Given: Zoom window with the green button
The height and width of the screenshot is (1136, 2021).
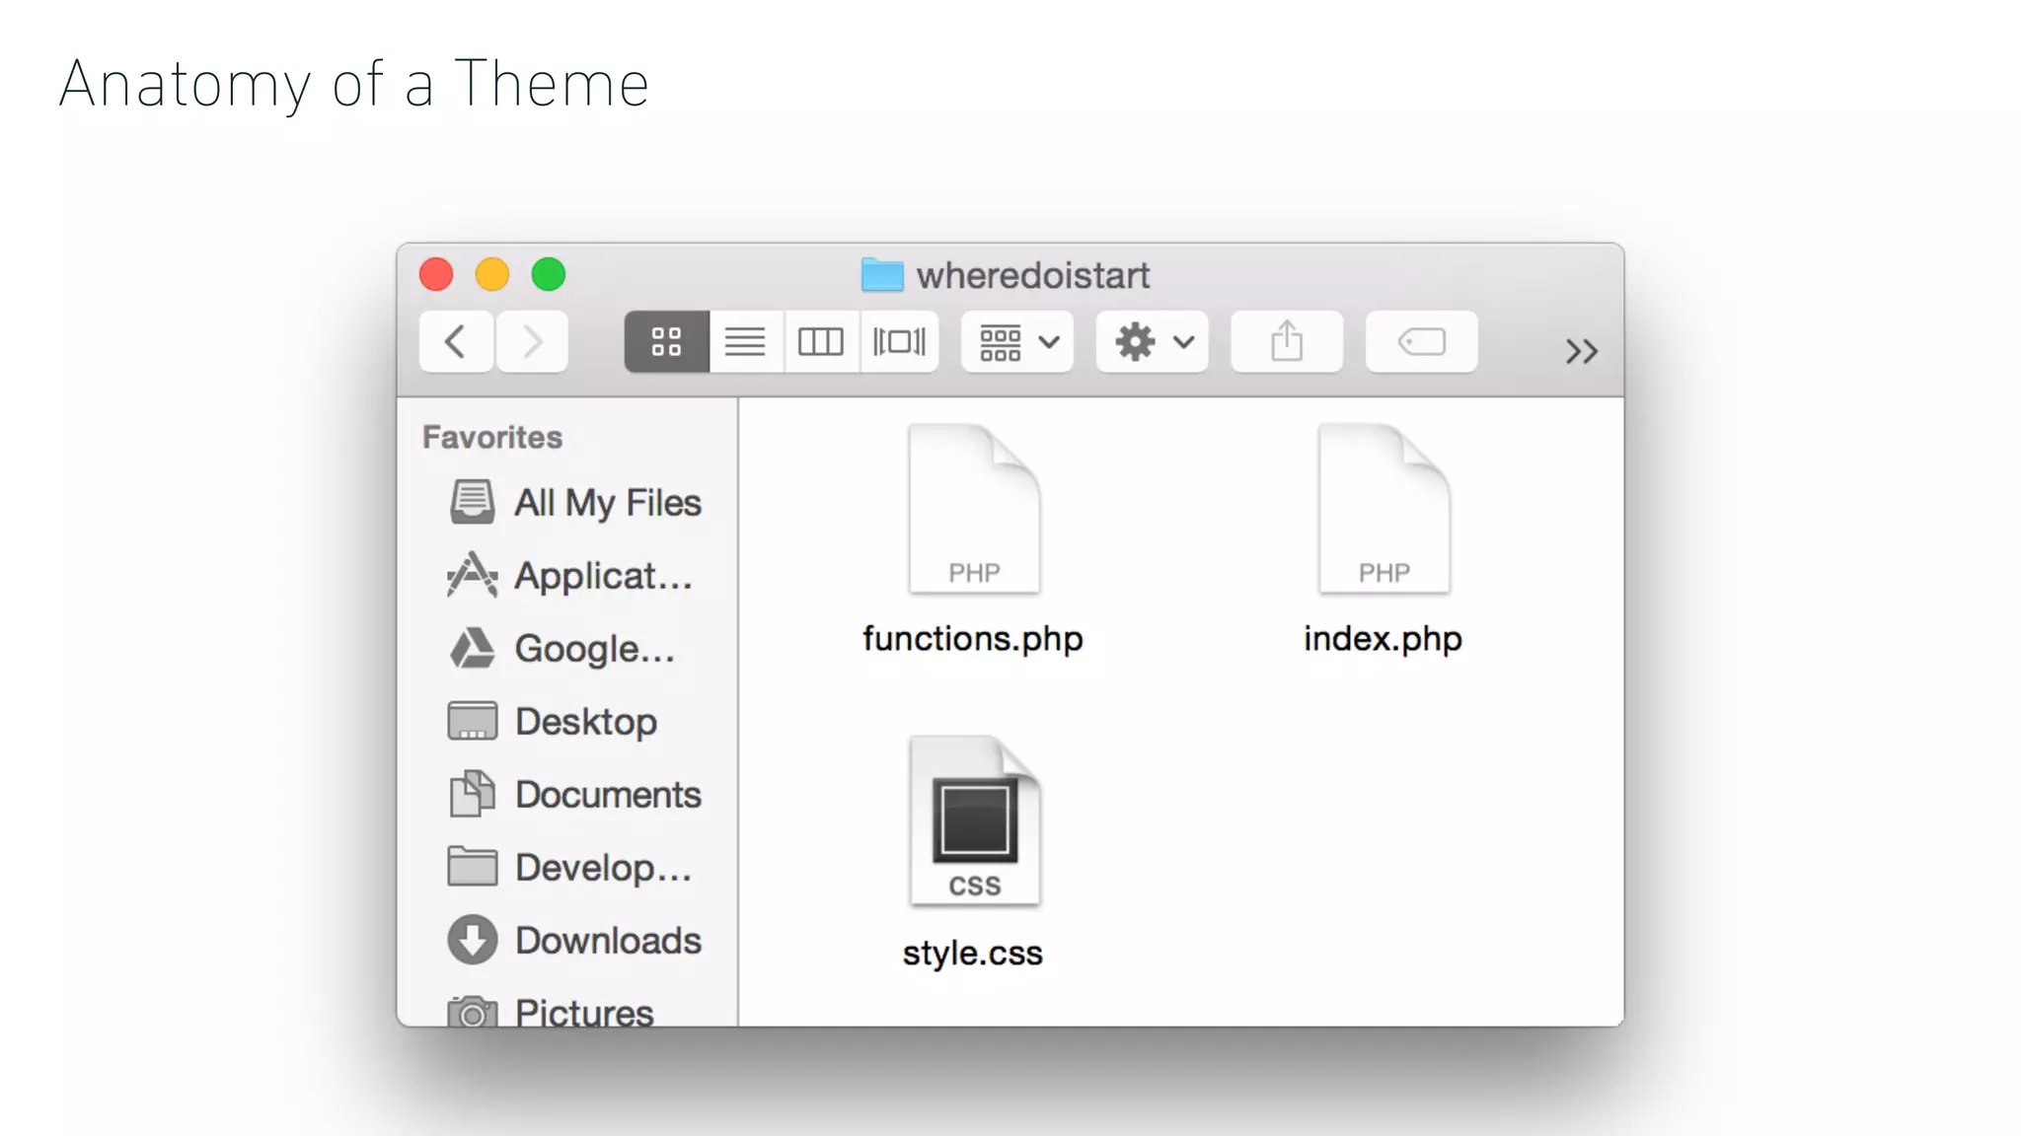Looking at the screenshot, I should click(x=549, y=274).
